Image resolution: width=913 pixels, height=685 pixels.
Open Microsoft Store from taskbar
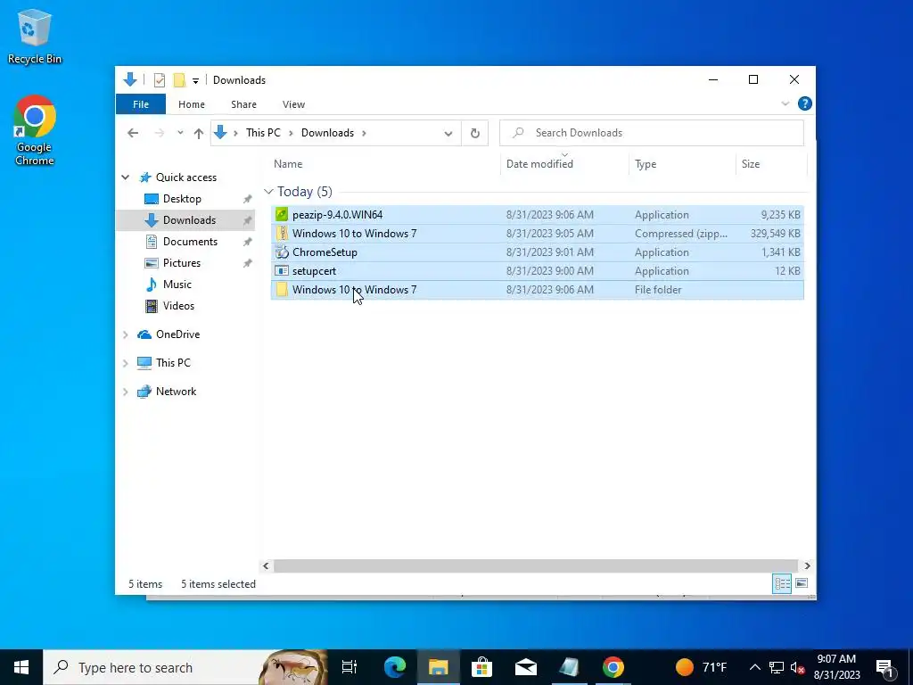pos(481,667)
